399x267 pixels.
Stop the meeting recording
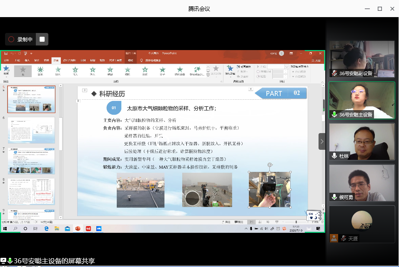[42, 39]
